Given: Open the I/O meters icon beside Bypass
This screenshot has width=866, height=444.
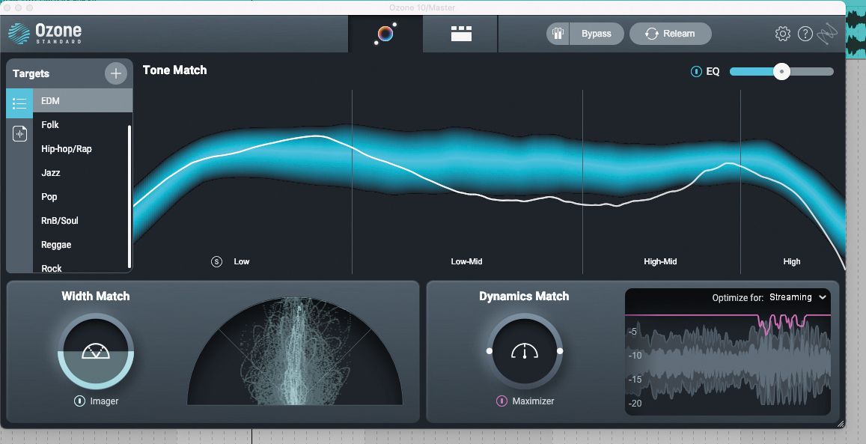Looking at the screenshot, I should (557, 33).
